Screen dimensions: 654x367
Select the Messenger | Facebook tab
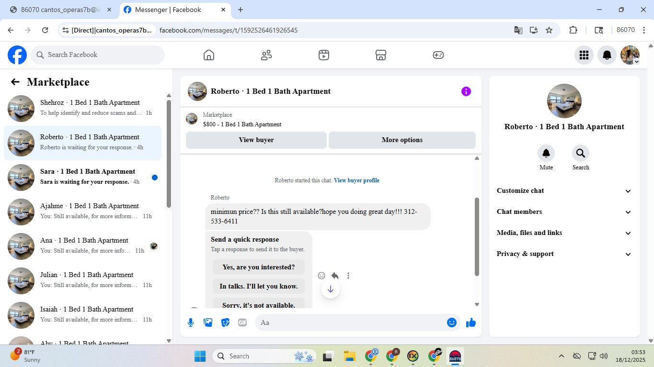pyautogui.click(x=175, y=10)
